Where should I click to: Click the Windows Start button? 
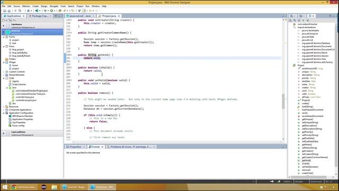pyautogui.click(x=5, y=187)
